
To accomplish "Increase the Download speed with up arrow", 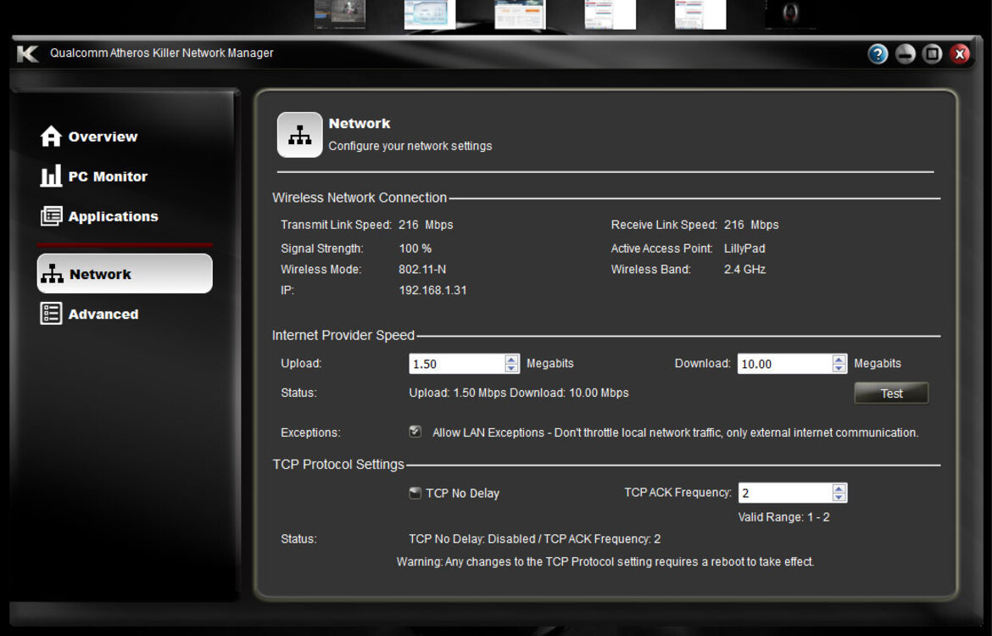I will tap(839, 360).
